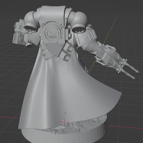Click the red-white 3D cursor
The image size is (143, 143).
coord(64,122)
